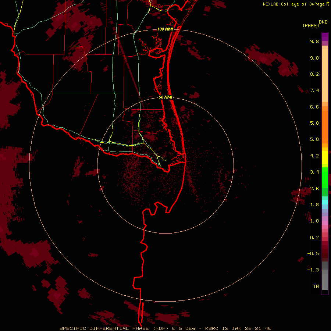Click the bright yellow segment of the color bar

point(325,157)
